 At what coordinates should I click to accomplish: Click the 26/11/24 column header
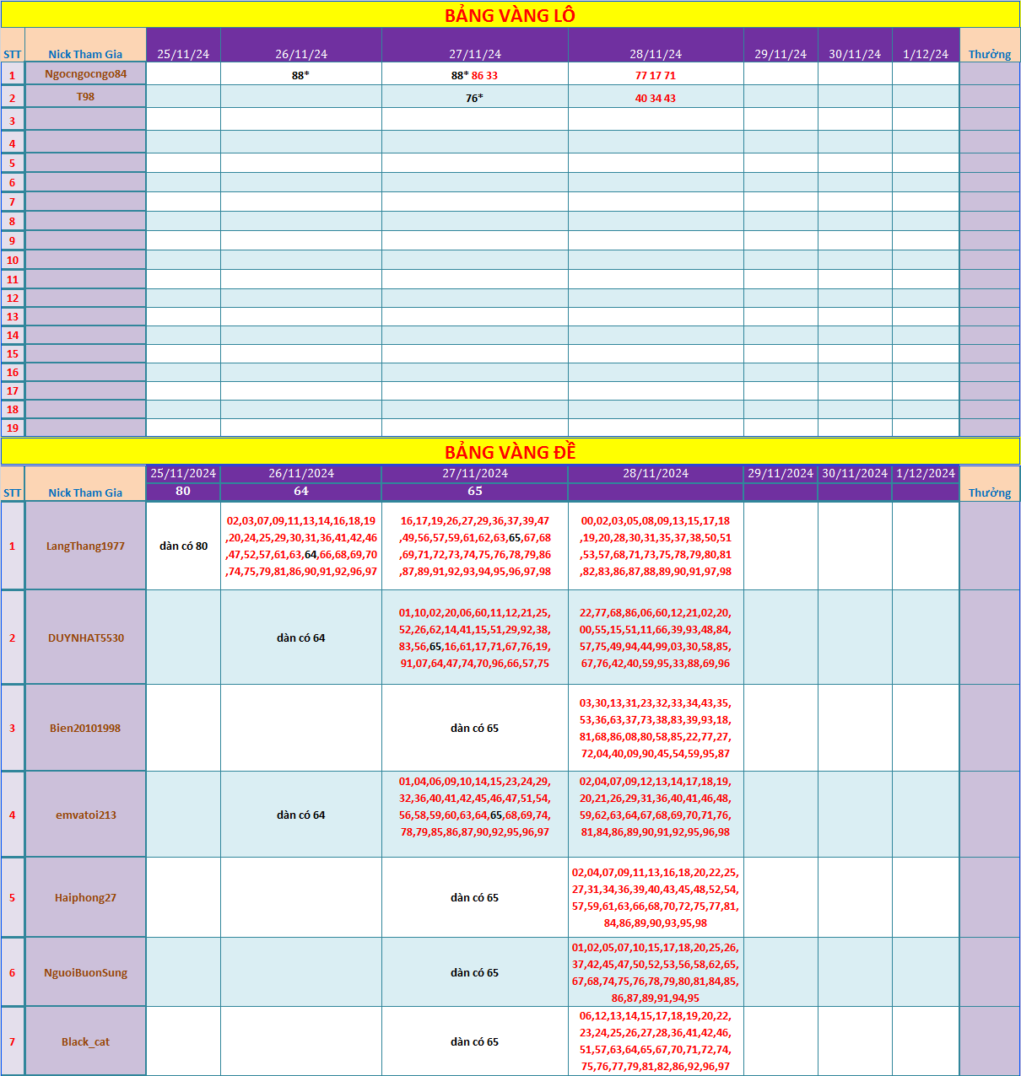301,46
